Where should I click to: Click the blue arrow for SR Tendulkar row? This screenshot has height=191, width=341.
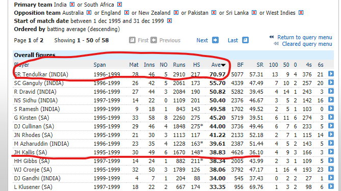pyautogui.click(x=331, y=74)
